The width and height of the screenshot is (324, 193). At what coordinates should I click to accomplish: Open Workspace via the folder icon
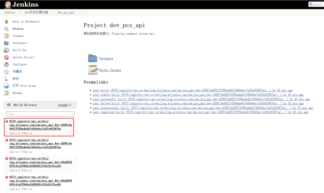pos(92,58)
